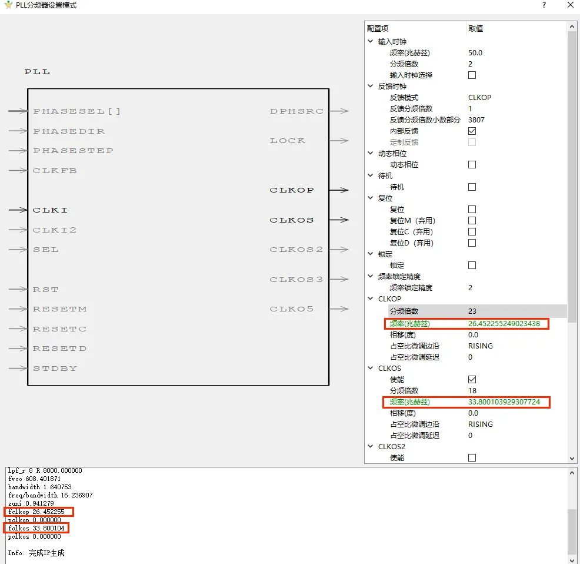Click the STDBY input pin label
Screen dimensions: 580x564
pyautogui.click(x=55, y=369)
